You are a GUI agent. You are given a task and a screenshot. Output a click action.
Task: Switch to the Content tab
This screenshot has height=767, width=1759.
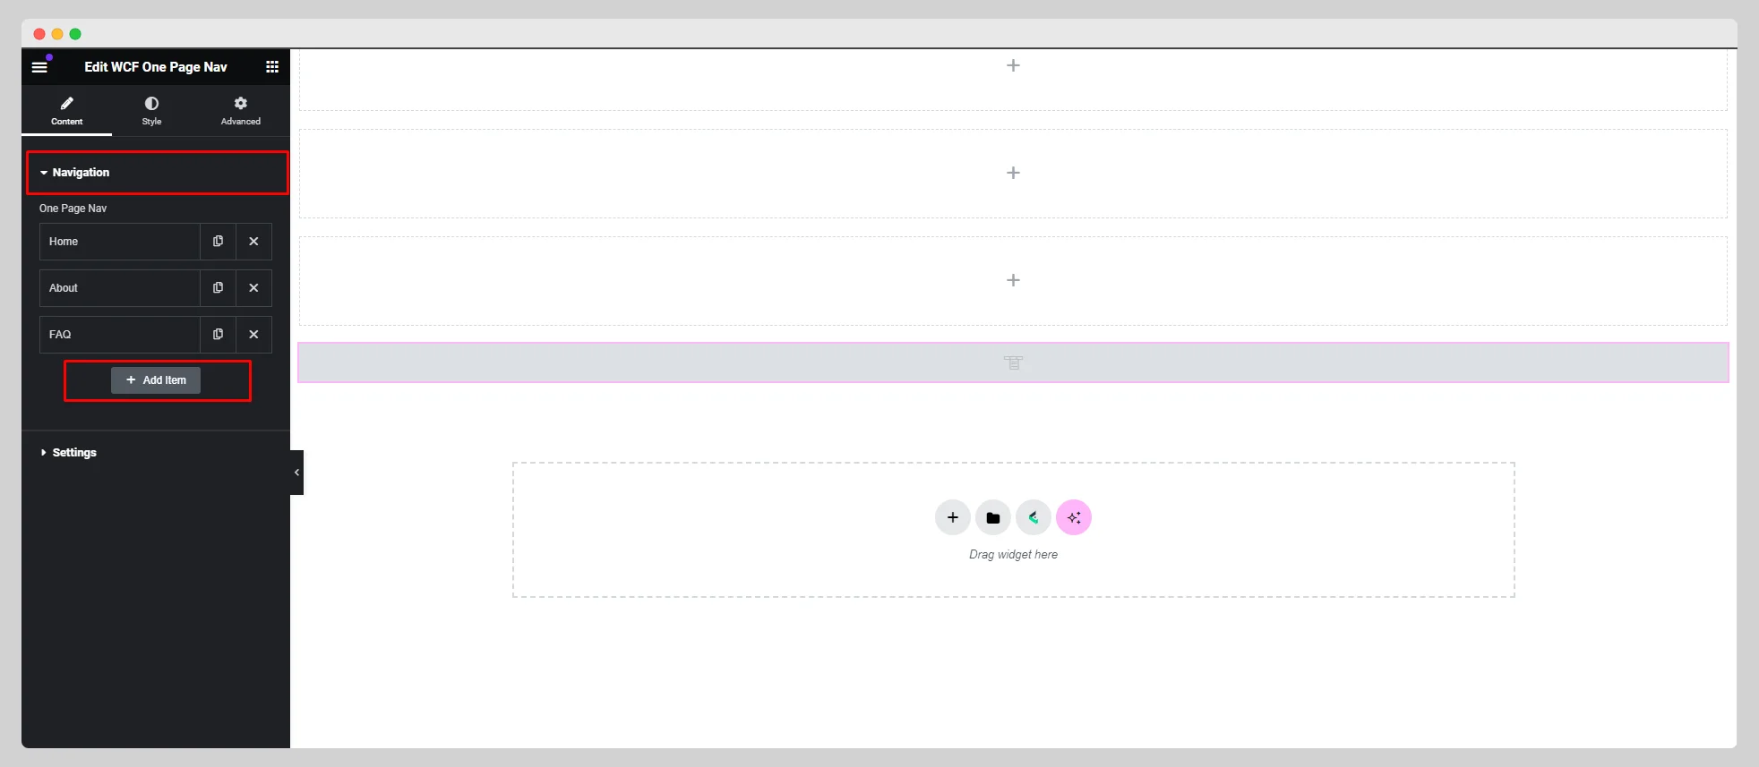[x=66, y=111]
